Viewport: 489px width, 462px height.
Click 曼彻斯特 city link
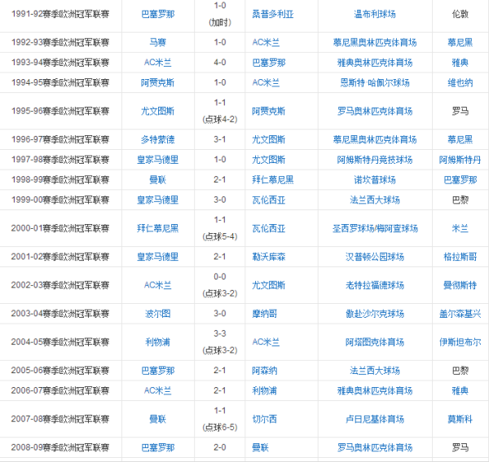click(460, 285)
